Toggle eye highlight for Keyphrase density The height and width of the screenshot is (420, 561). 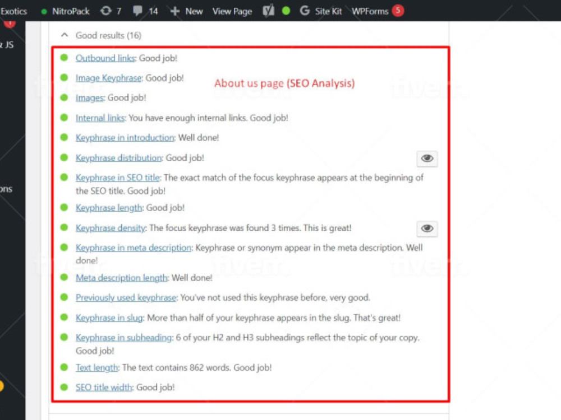[x=427, y=228]
